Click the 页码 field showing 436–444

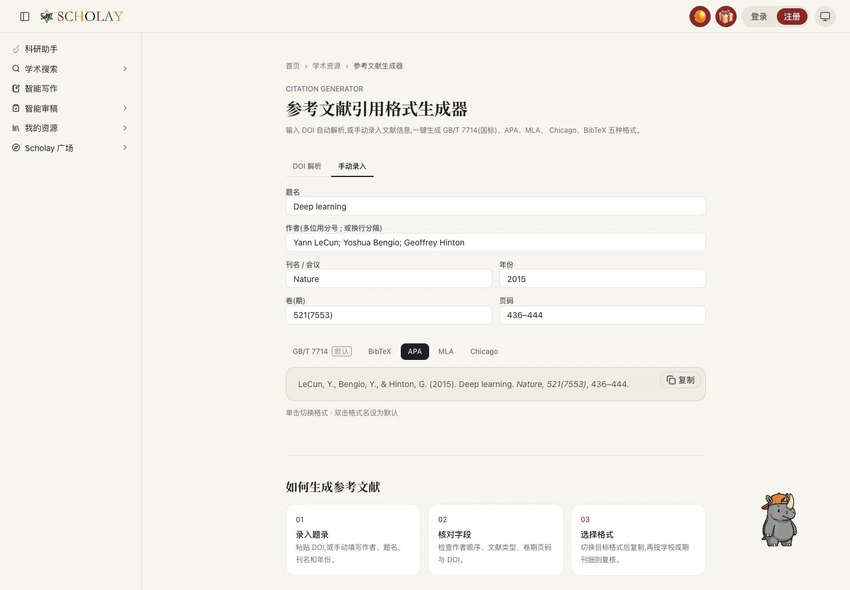(x=603, y=315)
